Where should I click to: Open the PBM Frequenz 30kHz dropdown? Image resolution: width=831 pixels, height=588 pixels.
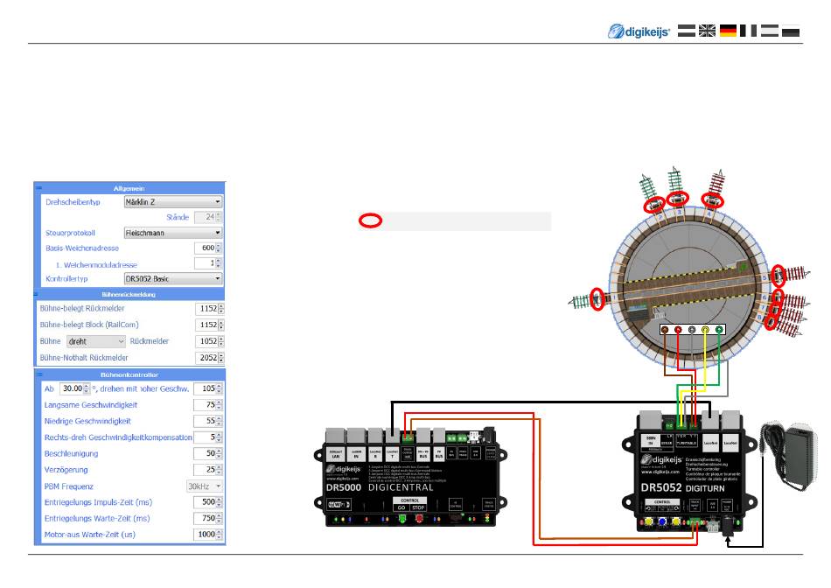point(204,486)
